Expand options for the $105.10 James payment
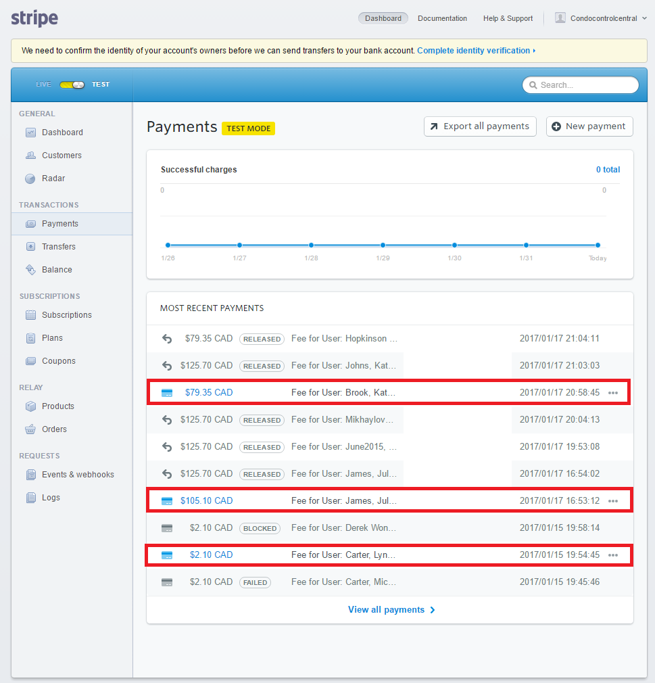This screenshot has height=683, width=655. pos(613,501)
